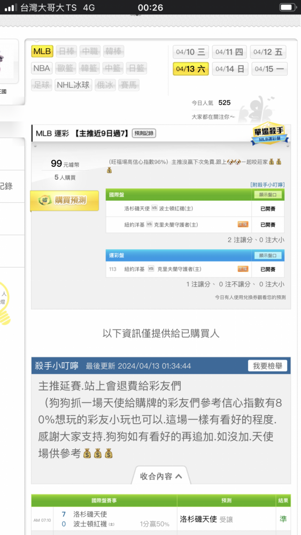Select the 04/14 日 date option
301x535 pixels.
click(x=230, y=69)
